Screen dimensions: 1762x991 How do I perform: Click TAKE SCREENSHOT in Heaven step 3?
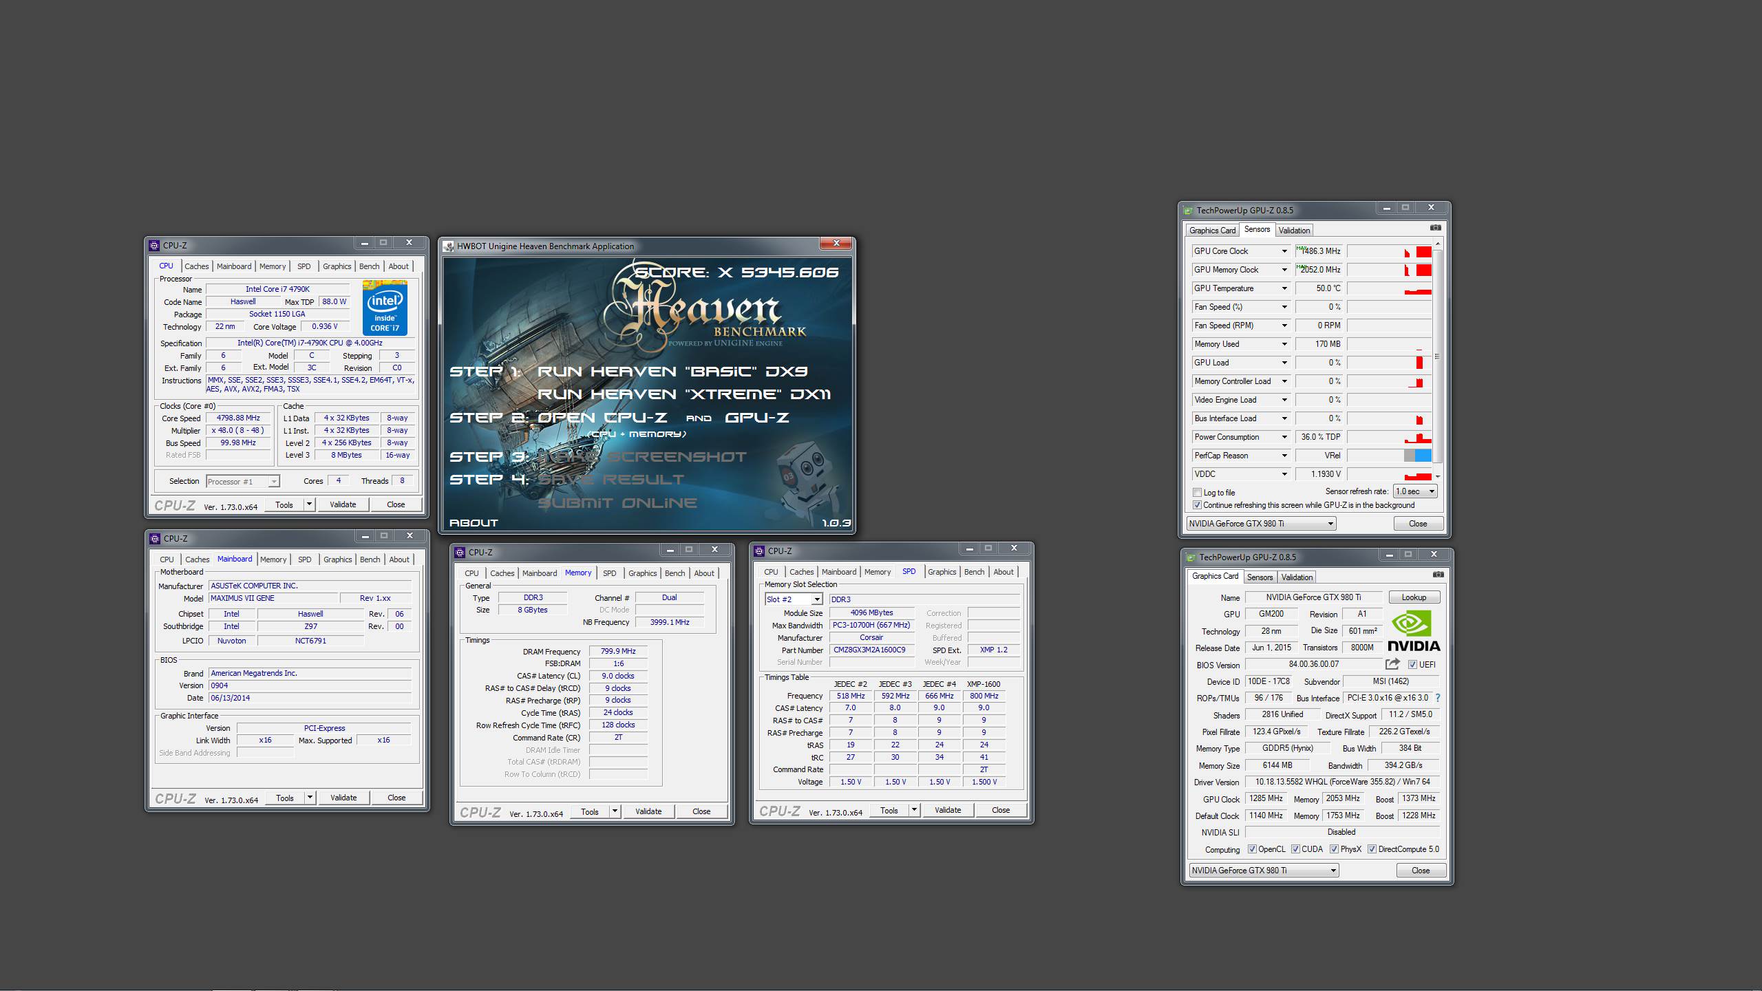click(641, 457)
